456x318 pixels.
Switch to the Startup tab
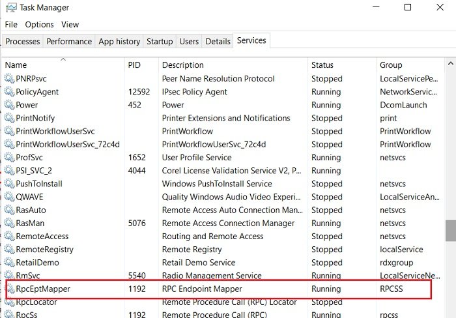[160, 41]
